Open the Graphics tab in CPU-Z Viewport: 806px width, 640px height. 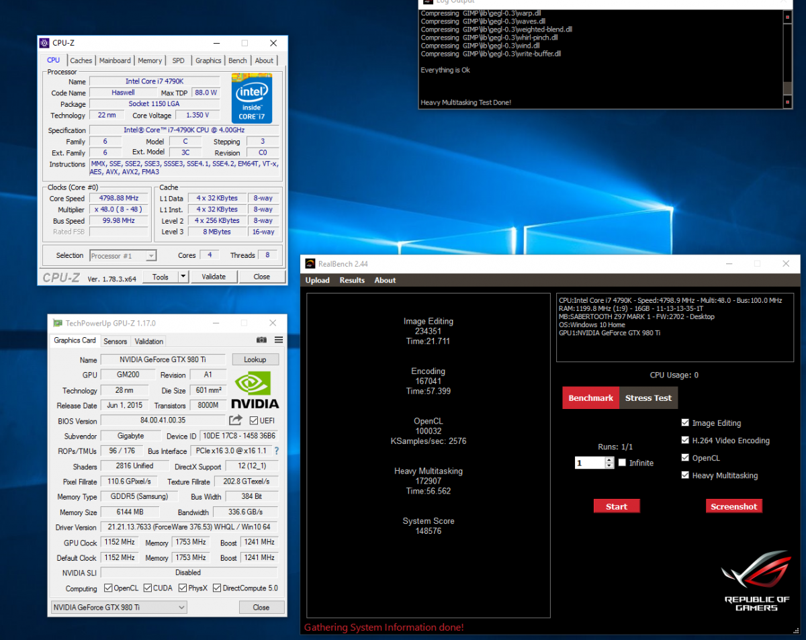coord(208,60)
